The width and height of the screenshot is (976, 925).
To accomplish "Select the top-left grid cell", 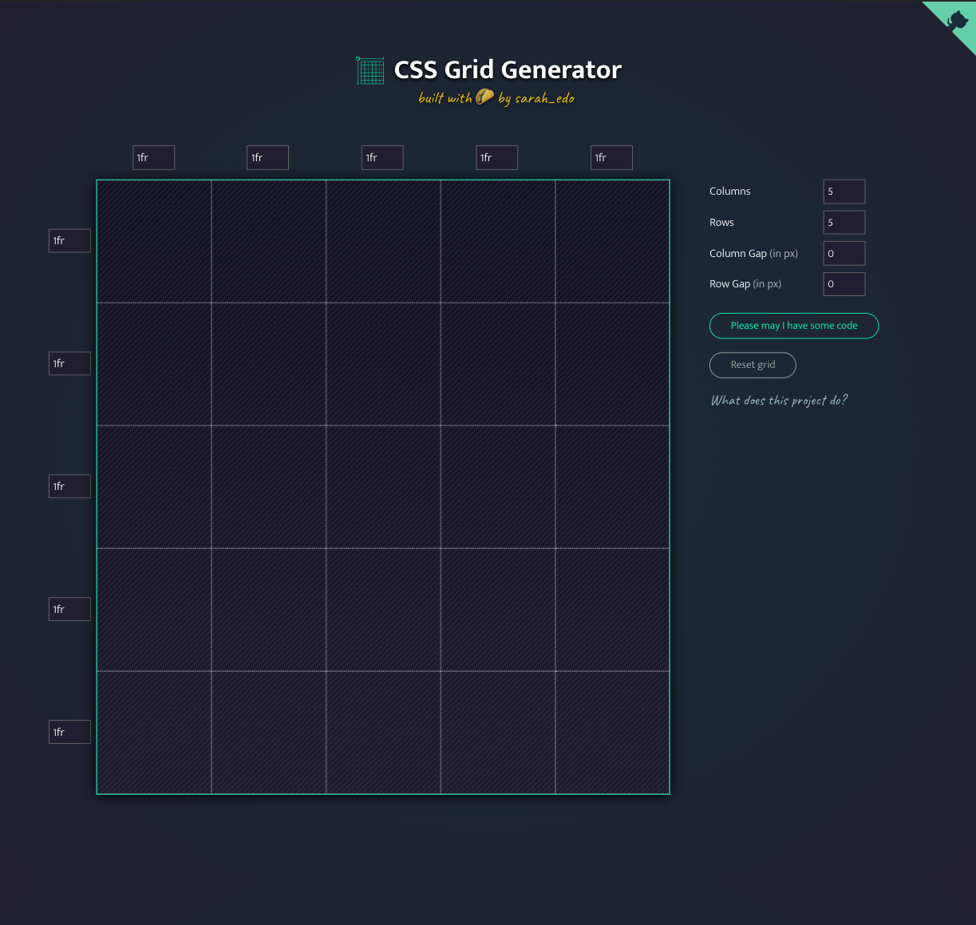I will [154, 241].
